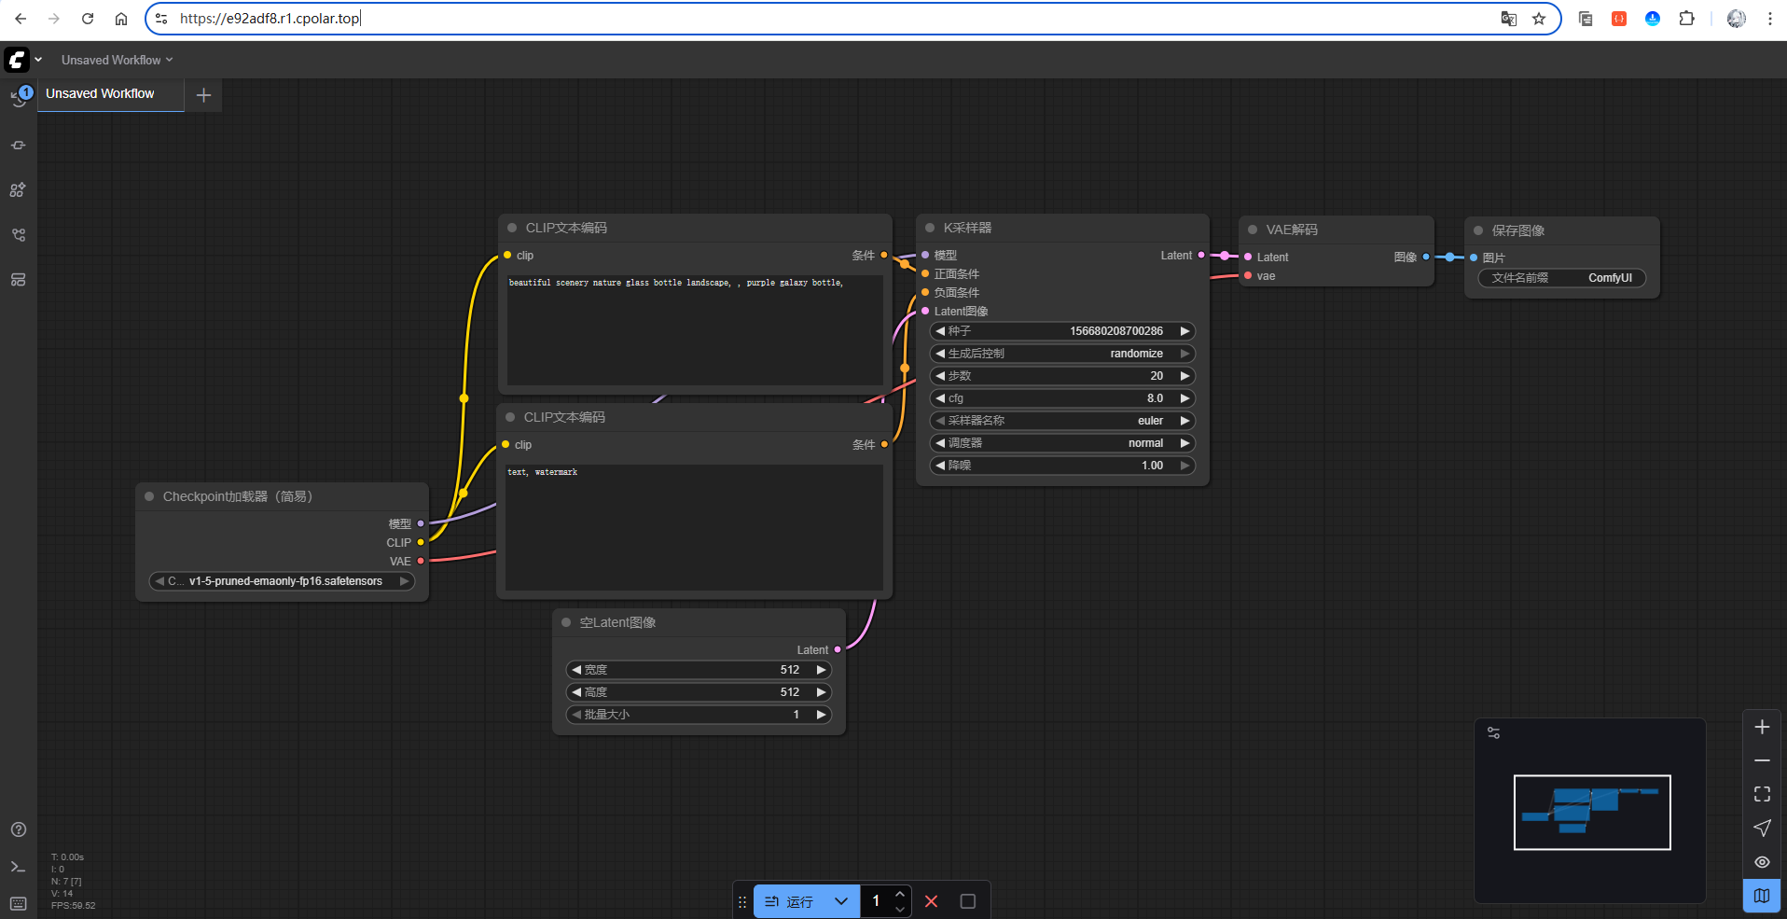This screenshot has width=1787, height=919.
Task: Click the 运行 run button
Action: (x=790, y=901)
